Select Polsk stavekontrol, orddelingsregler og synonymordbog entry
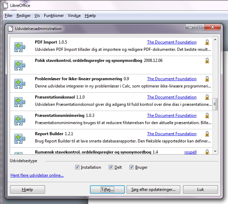This screenshot has height=204, width=228. point(99,61)
